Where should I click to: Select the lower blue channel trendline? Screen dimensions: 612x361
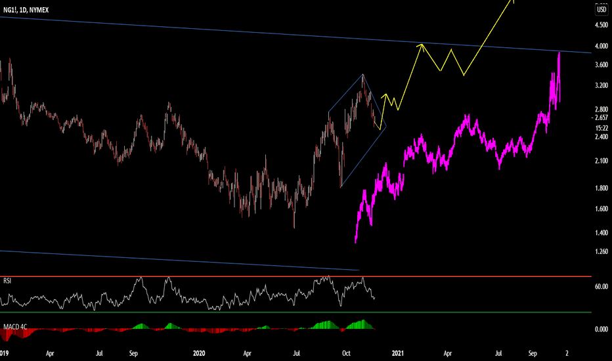pos(179,261)
